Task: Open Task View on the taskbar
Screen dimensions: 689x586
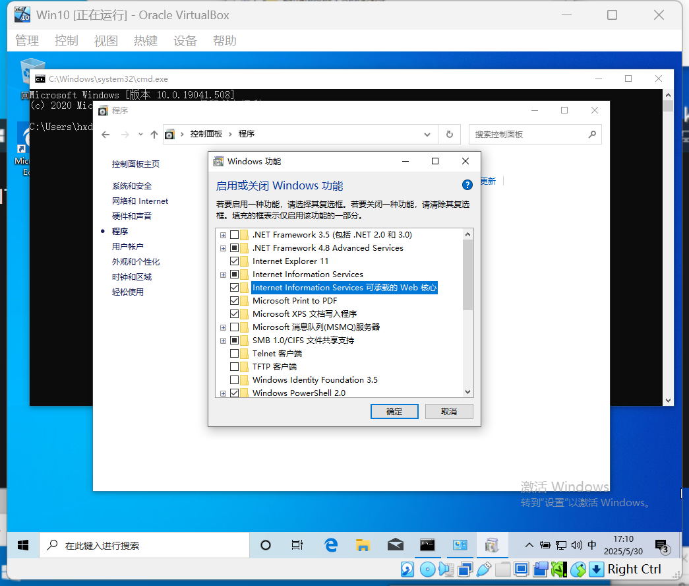Action: pyautogui.click(x=297, y=545)
